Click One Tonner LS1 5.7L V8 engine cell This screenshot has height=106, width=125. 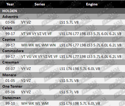coord(69,92)
